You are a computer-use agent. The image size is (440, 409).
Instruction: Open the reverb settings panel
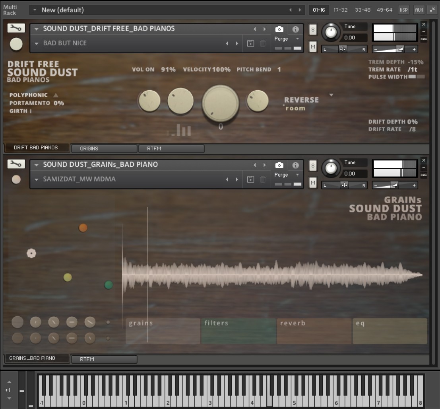click(x=314, y=331)
